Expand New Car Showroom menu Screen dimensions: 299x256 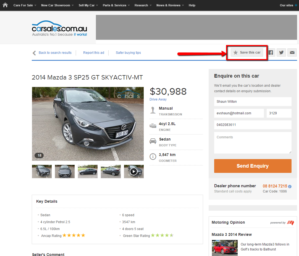57,5
